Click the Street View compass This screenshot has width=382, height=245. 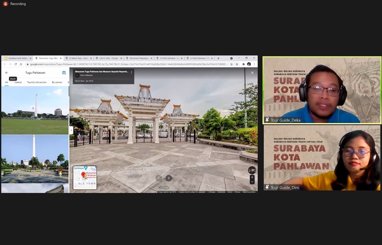tap(252, 170)
